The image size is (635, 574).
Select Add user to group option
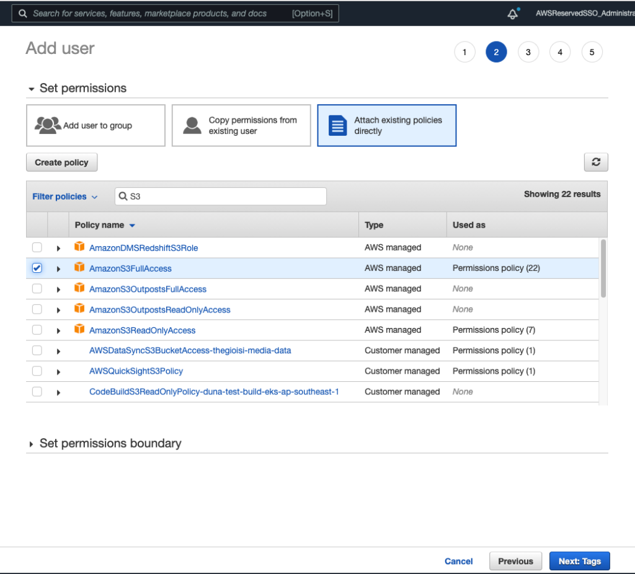pyautogui.click(x=96, y=125)
